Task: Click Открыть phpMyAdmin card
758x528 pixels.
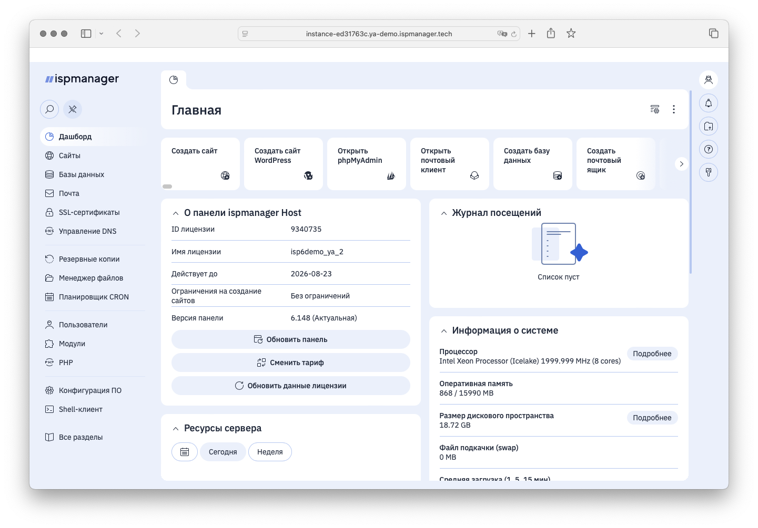Action: (x=367, y=164)
